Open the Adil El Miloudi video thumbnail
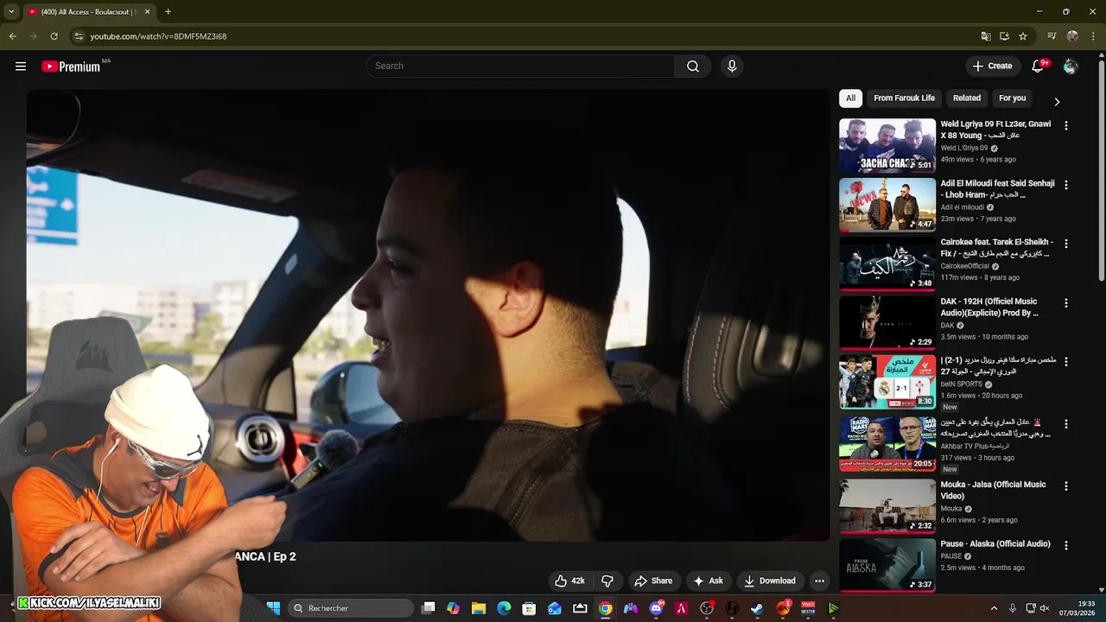Image resolution: width=1106 pixels, height=622 pixels. [x=887, y=206]
